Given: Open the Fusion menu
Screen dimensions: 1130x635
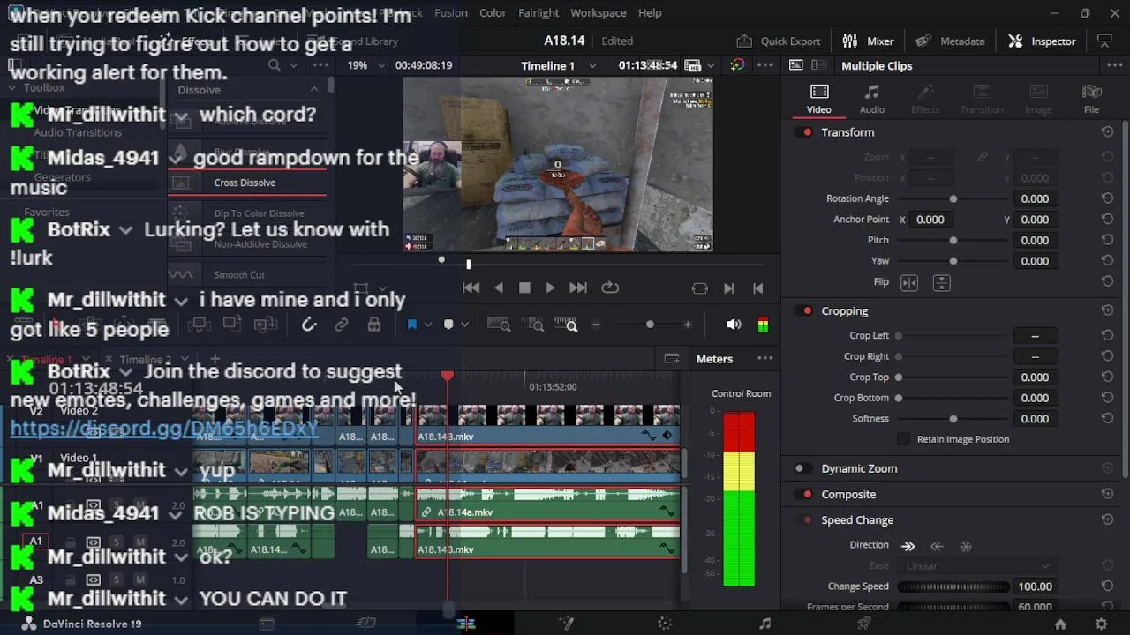Looking at the screenshot, I should point(451,13).
